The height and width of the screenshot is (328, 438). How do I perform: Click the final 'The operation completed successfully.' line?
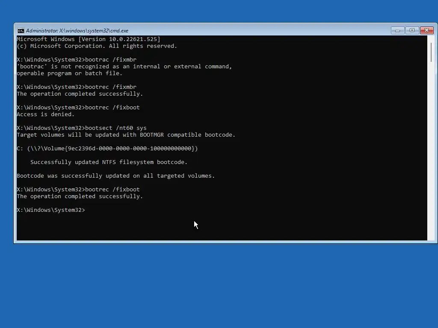[x=80, y=196]
